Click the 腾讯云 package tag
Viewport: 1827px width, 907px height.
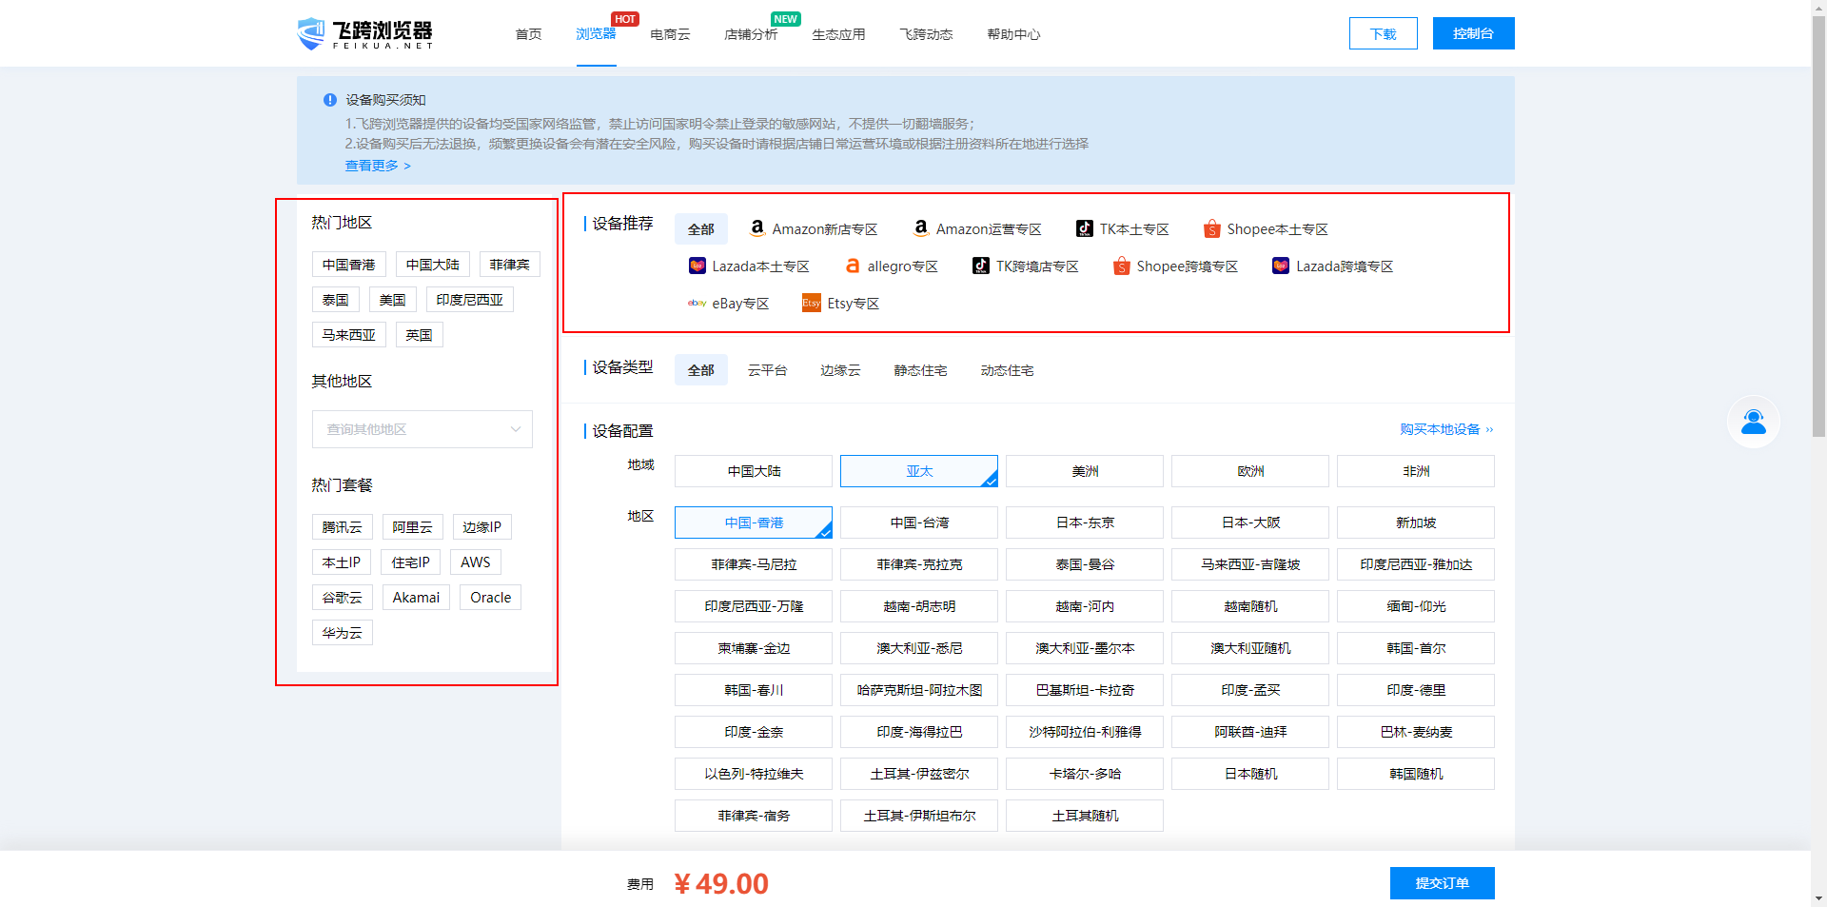click(343, 527)
